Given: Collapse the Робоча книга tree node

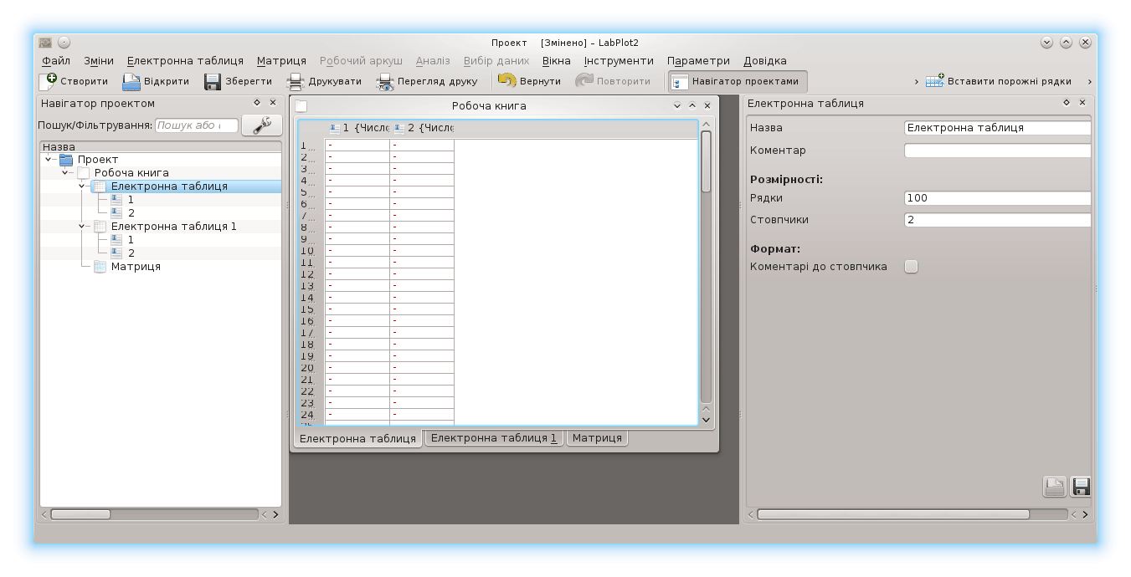Looking at the screenshot, I should click(65, 173).
